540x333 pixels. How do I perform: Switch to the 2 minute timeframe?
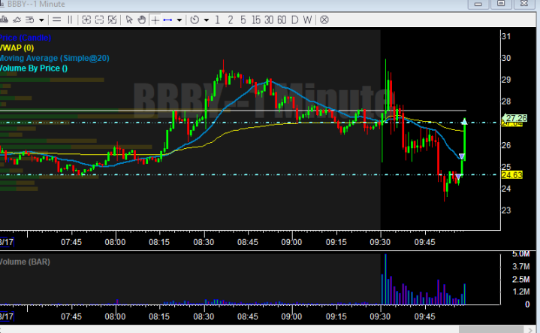tap(231, 20)
